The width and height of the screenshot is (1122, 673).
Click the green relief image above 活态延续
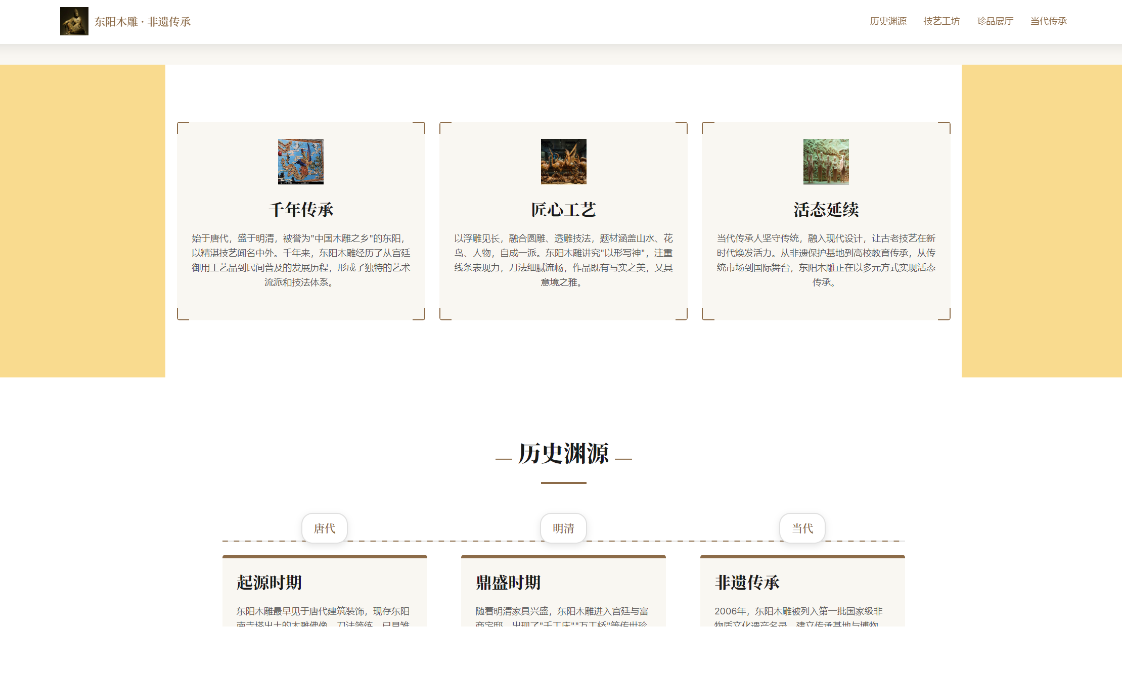826,161
